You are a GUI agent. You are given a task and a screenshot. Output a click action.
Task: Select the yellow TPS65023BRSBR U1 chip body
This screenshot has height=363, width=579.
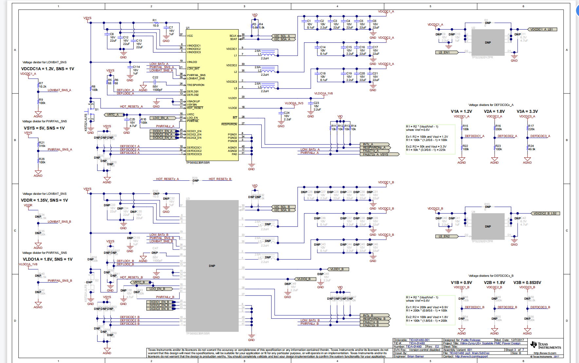tap(212, 95)
